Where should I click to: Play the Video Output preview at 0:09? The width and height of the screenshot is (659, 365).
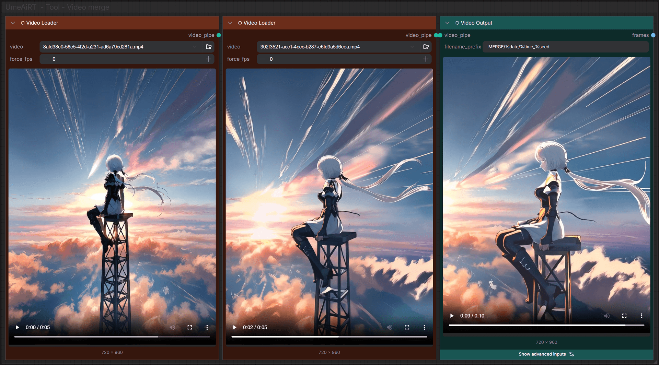[452, 316]
